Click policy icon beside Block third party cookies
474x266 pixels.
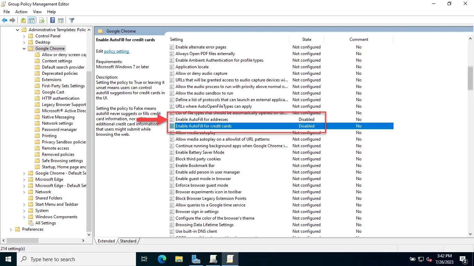point(172,159)
